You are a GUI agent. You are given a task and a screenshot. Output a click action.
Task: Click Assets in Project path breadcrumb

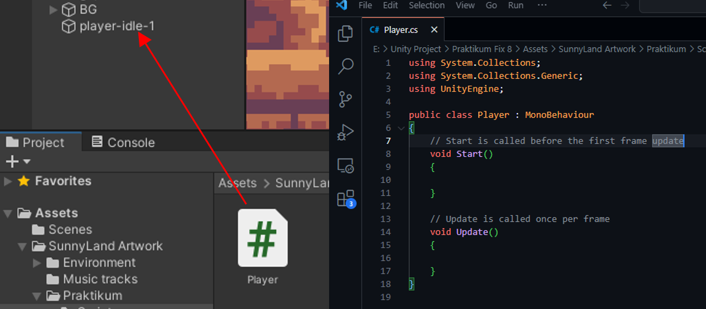click(237, 183)
